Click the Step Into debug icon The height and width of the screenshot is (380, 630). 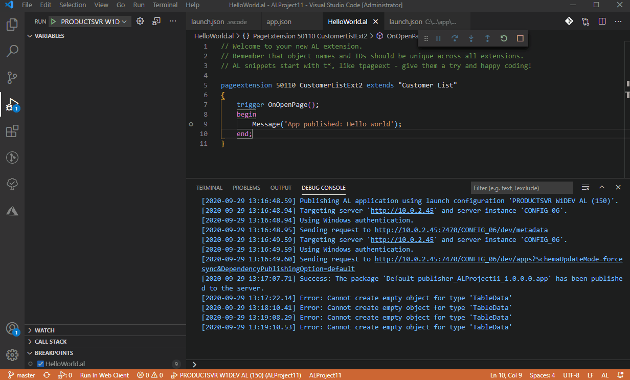[471, 38]
